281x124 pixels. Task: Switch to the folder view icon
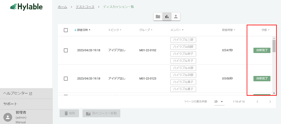(158, 17)
